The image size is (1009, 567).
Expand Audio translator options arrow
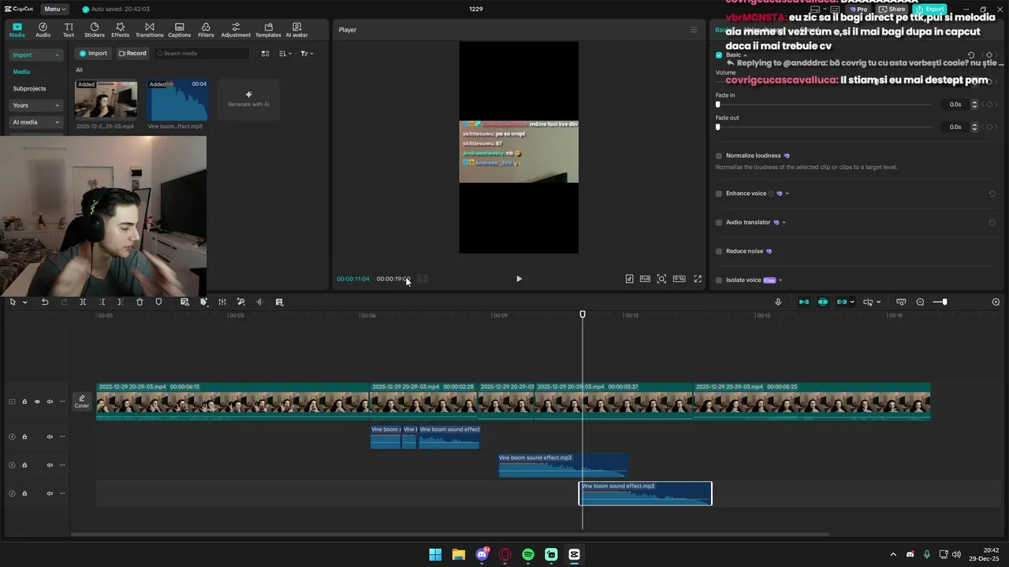pos(784,222)
